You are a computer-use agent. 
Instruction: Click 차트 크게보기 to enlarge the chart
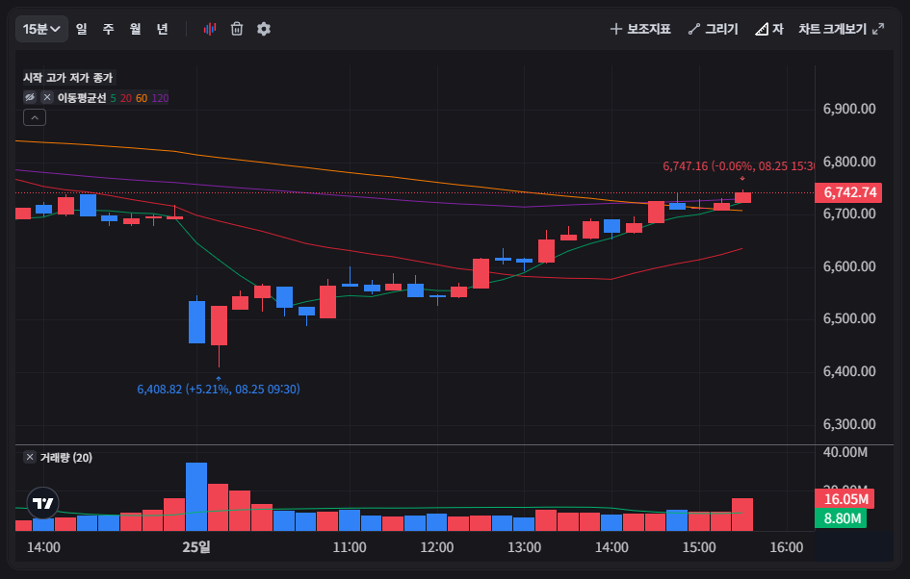tap(842, 29)
